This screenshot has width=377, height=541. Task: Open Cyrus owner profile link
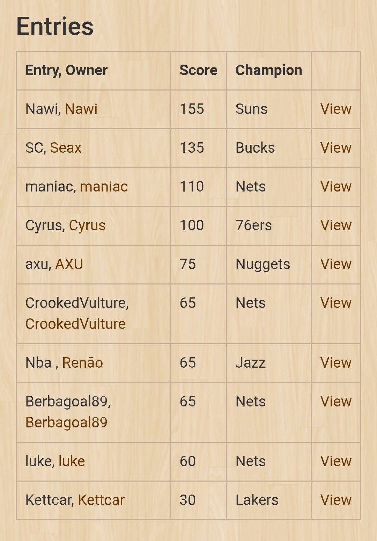[87, 225]
